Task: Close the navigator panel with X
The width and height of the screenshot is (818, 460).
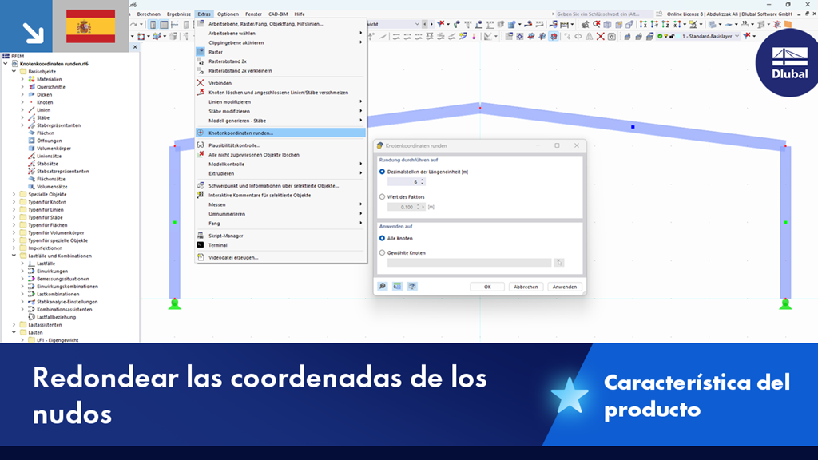Action: coord(135,47)
